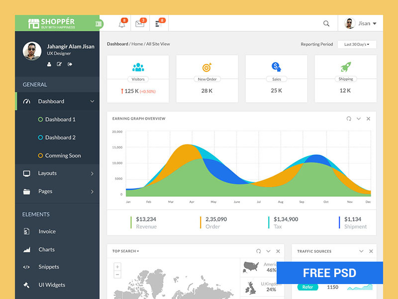
Task: Refresh the Top Search panel
Action: (x=258, y=251)
